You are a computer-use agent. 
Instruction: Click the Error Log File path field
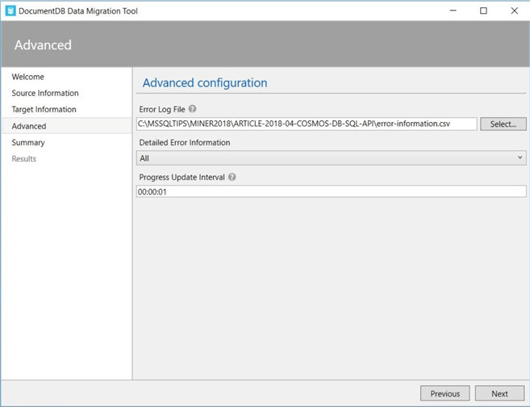[x=307, y=124]
